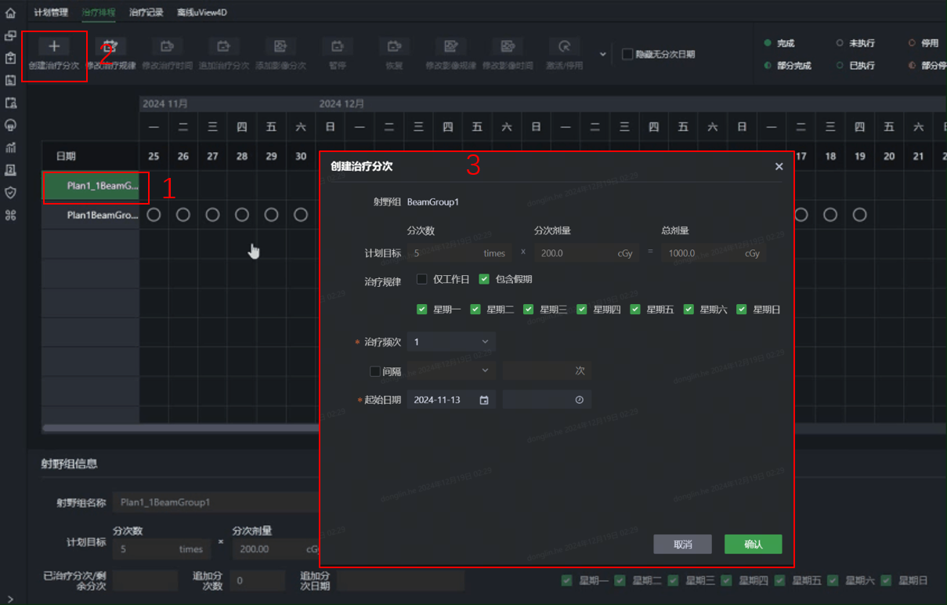Toggle the 星期六 checkbox in dialog

[689, 310]
